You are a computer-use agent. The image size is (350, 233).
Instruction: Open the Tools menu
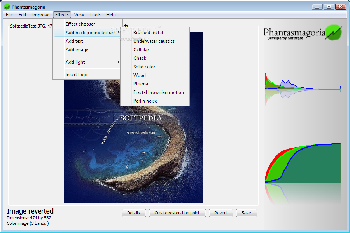coord(95,15)
